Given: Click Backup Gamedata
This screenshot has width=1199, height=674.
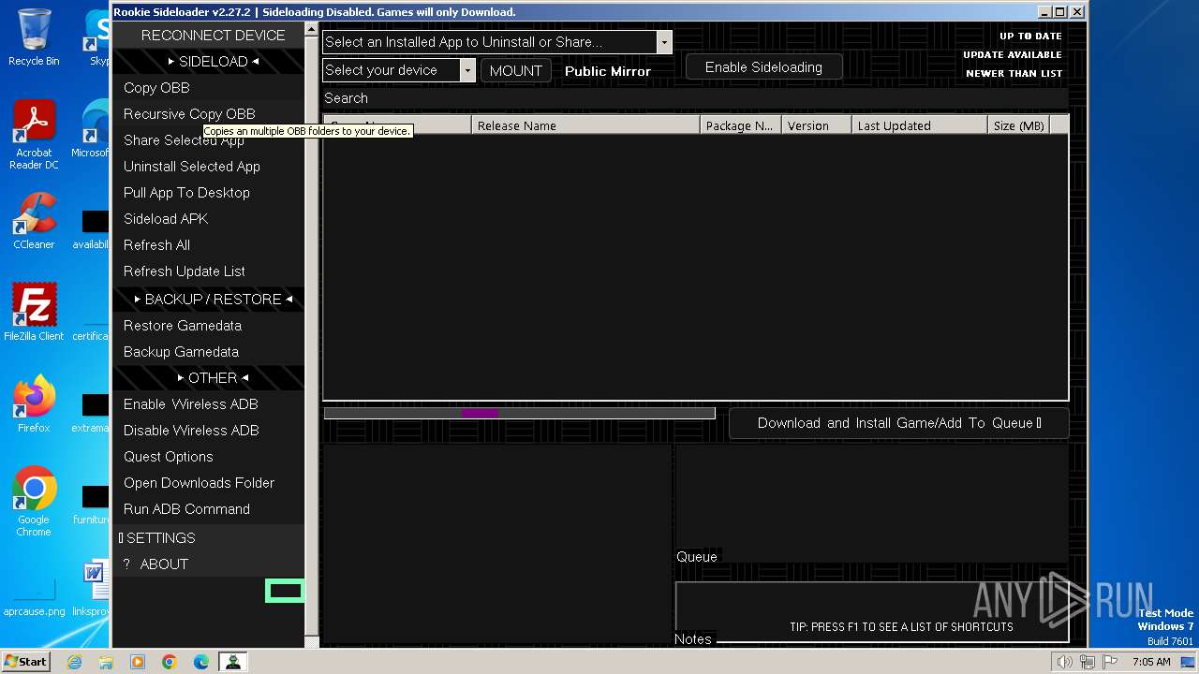Looking at the screenshot, I should tap(208, 352).
